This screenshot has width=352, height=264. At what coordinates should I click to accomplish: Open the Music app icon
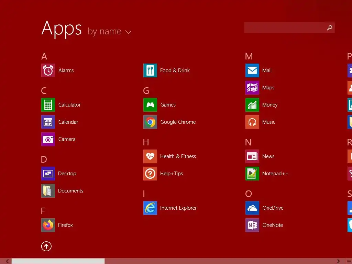coord(252,122)
